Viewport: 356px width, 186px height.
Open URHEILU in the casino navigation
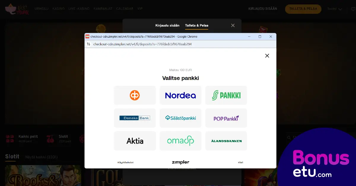pyautogui.click(x=42, y=9)
